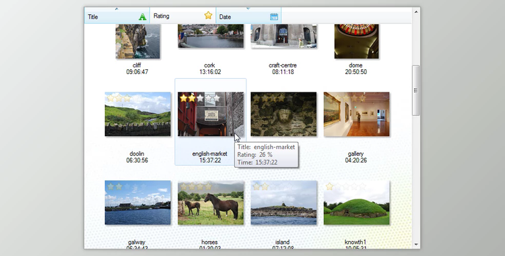
Task: Sort photos by Title column header
Action: click(117, 16)
